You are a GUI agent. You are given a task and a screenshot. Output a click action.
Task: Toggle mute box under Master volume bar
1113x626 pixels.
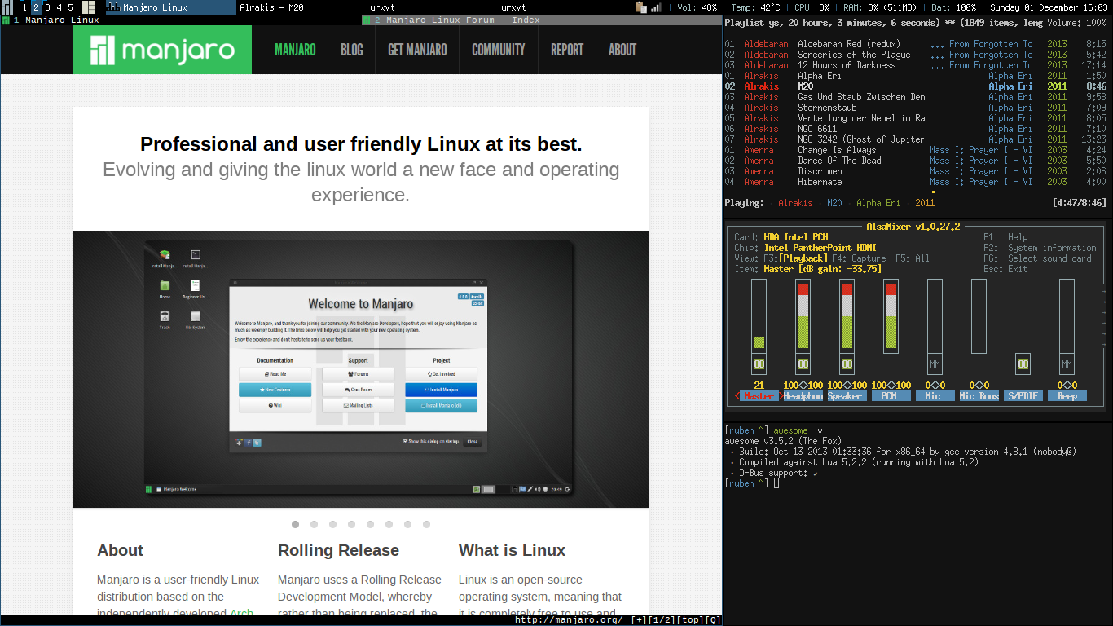pyautogui.click(x=759, y=364)
